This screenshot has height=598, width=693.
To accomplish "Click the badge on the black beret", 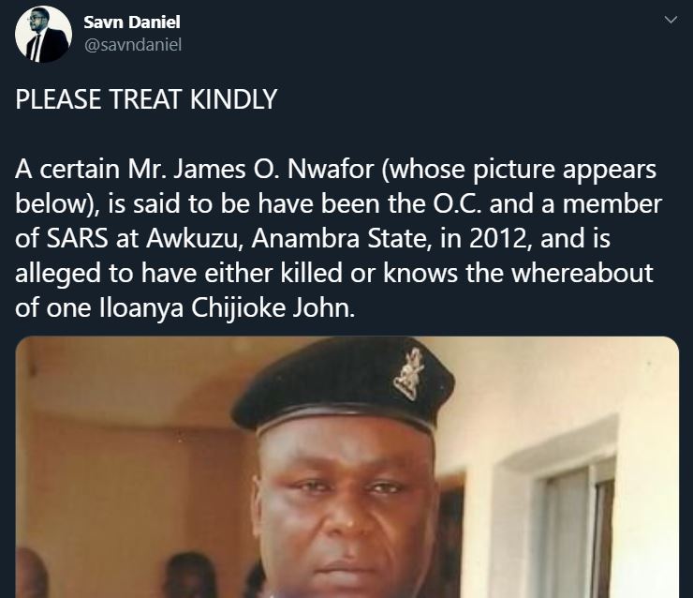I will click(409, 374).
